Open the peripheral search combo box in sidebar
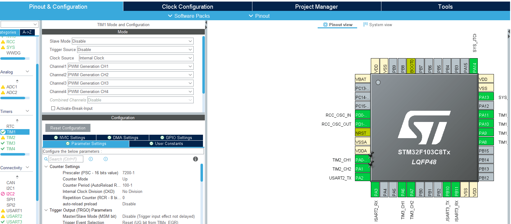The image size is (511, 224). 19,24
